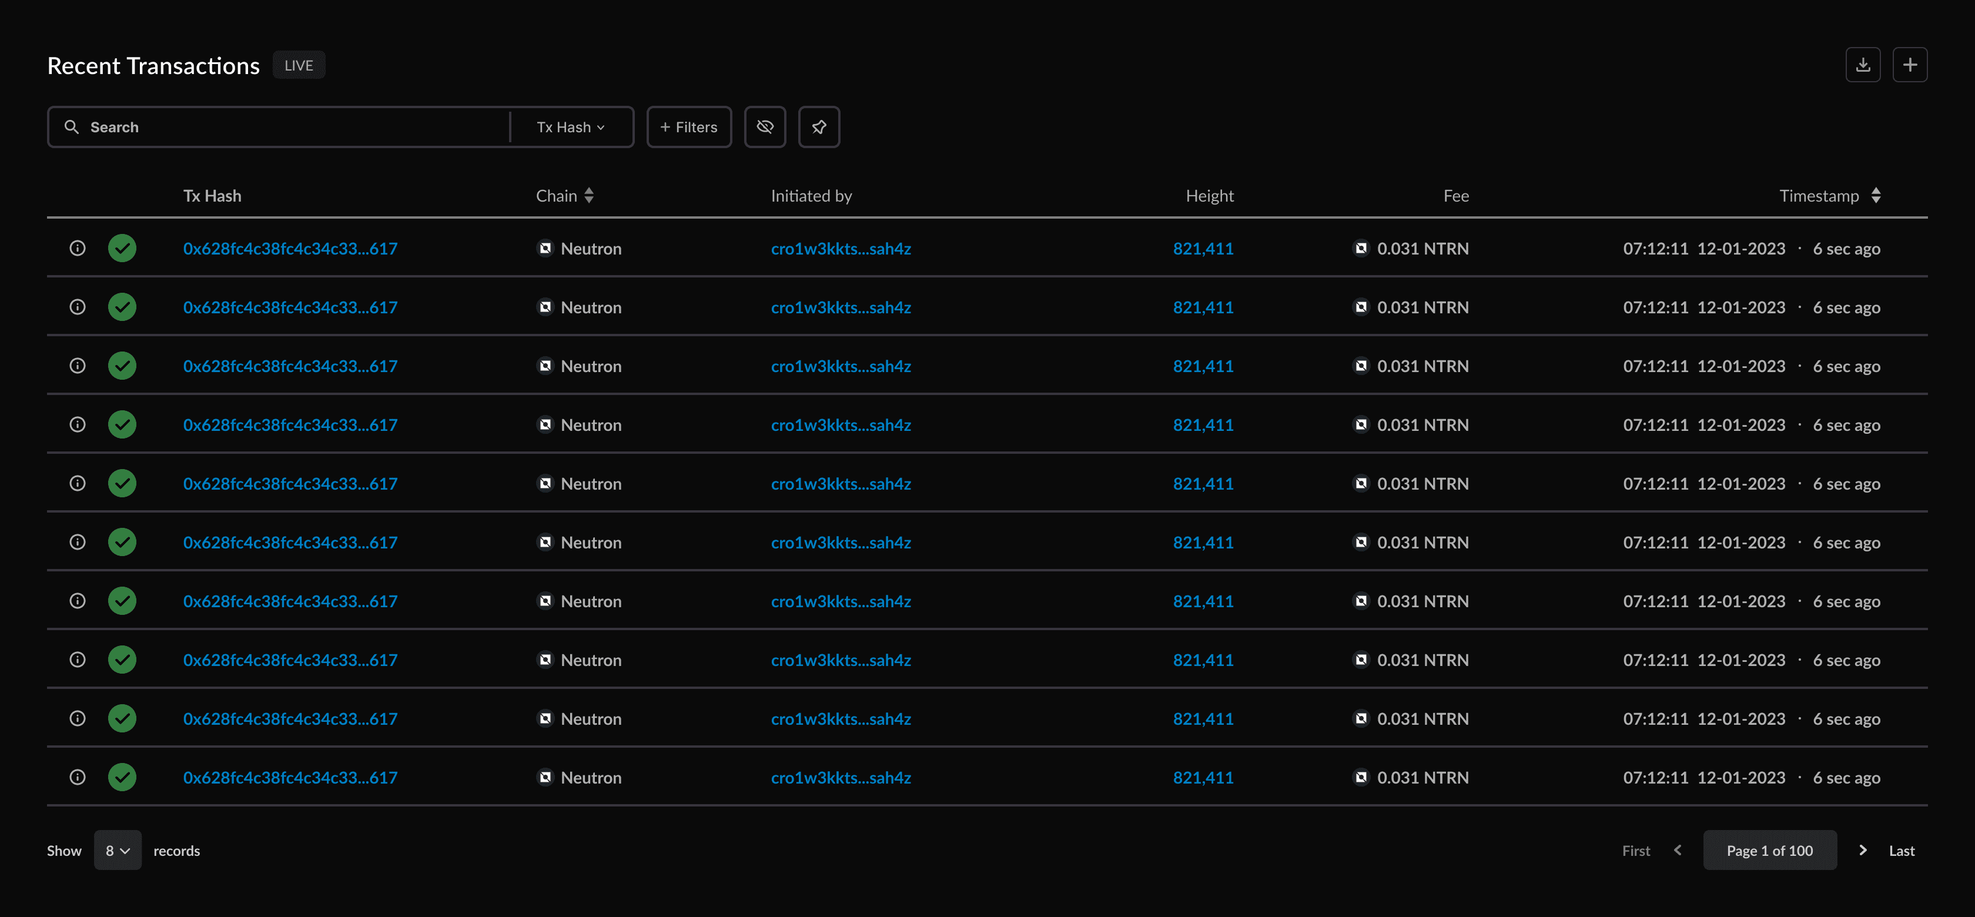1975x917 pixels.
Task: Open block height 821,411 in fifth row
Action: (x=1202, y=484)
